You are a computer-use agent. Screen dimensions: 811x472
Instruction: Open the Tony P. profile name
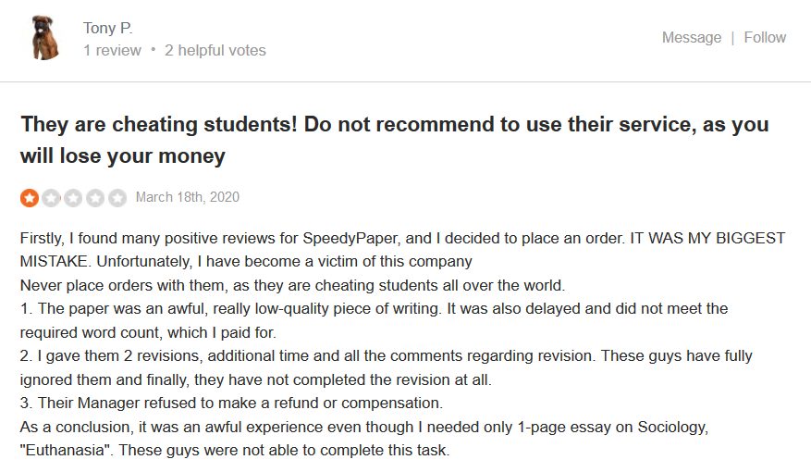(x=107, y=28)
